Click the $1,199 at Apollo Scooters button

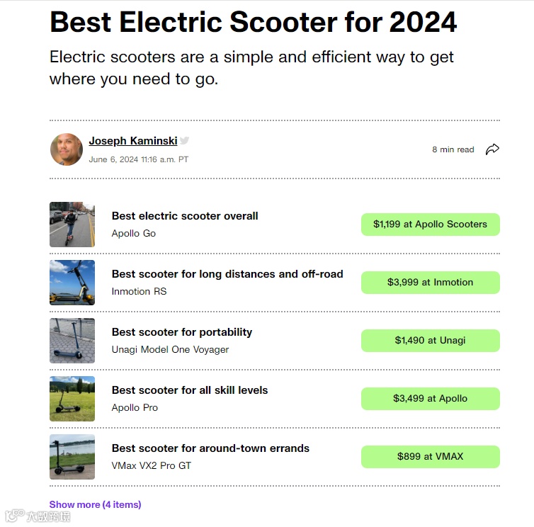[430, 225]
